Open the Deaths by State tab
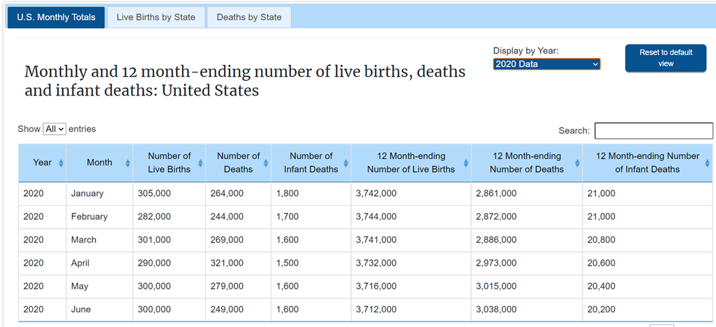 click(249, 17)
